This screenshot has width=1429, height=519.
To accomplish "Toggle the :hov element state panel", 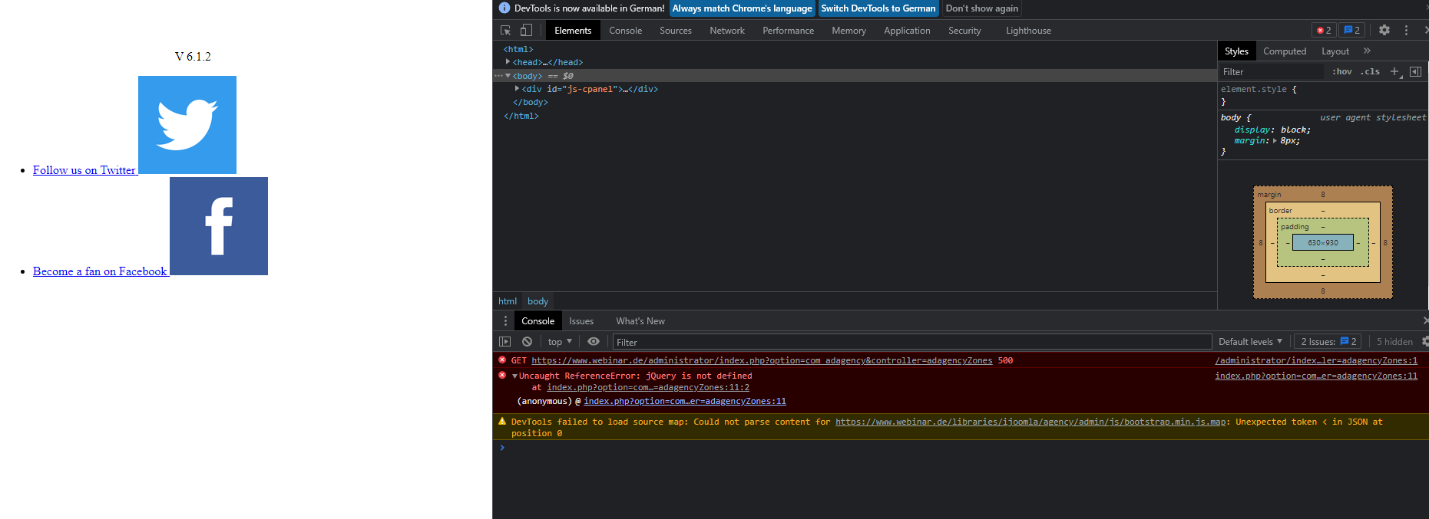I will [x=1341, y=71].
